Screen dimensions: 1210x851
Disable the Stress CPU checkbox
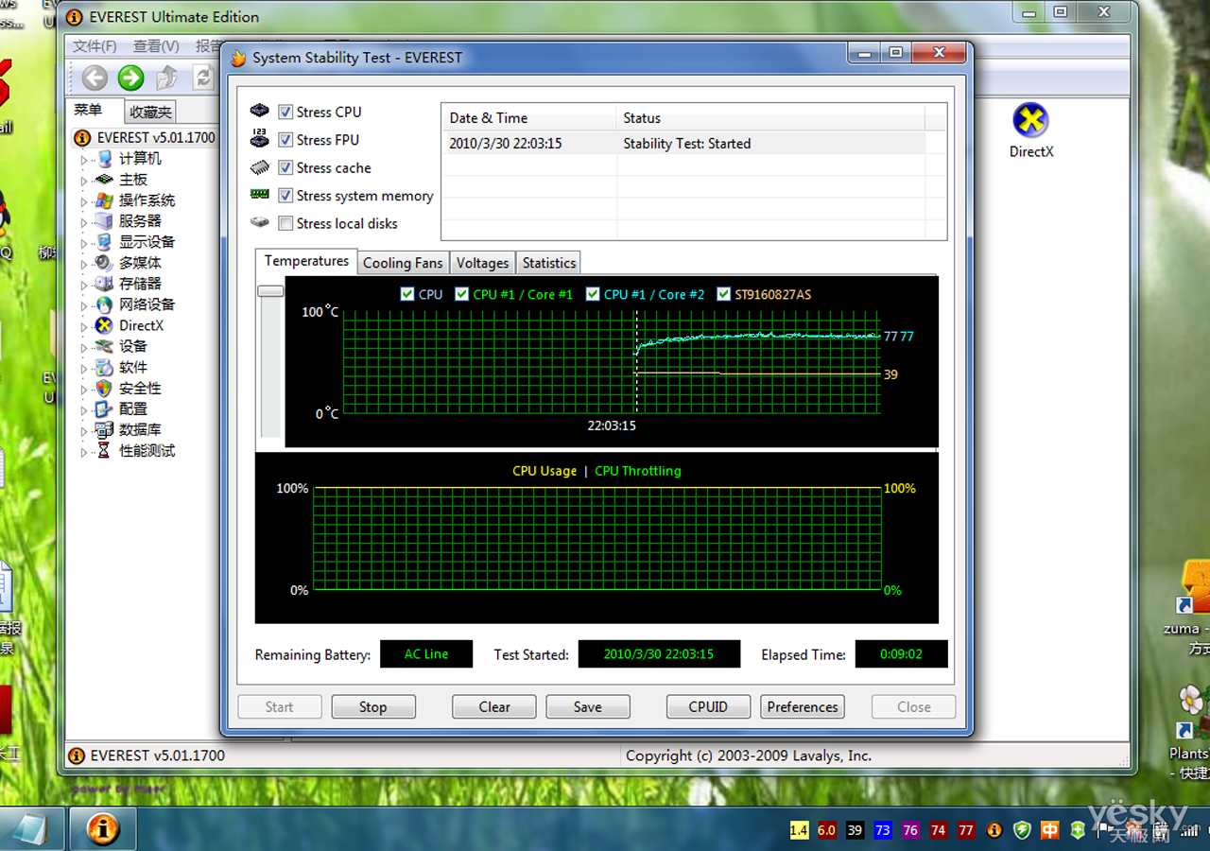pos(285,112)
